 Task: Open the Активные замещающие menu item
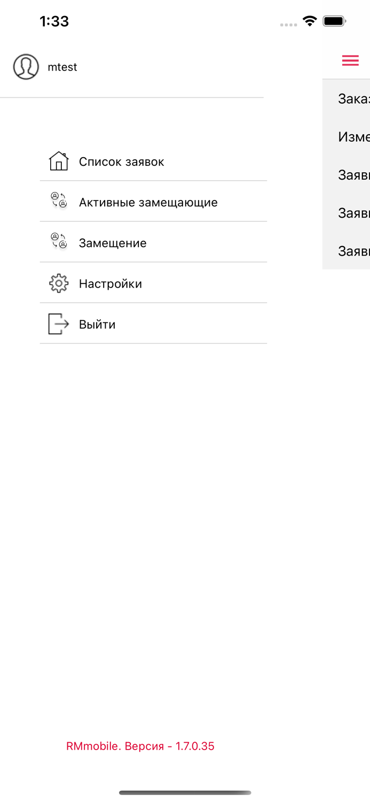[x=153, y=202]
